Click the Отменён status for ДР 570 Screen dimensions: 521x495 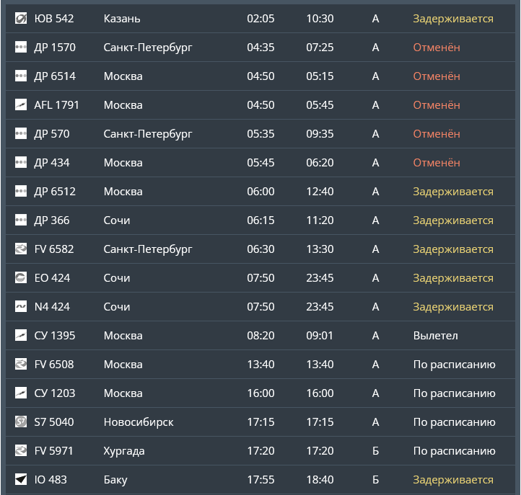tap(436, 134)
